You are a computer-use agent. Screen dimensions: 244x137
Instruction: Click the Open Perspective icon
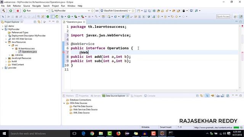[235, 17]
